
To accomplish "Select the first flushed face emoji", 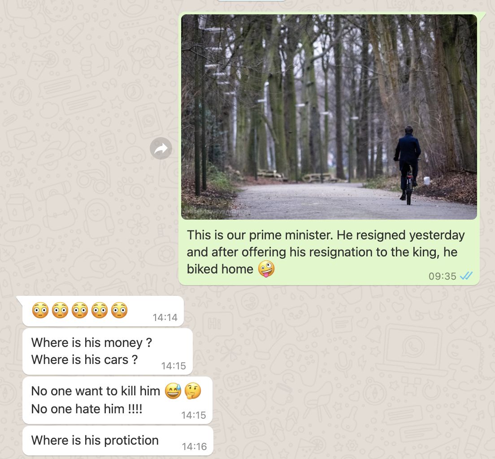I will [40, 310].
